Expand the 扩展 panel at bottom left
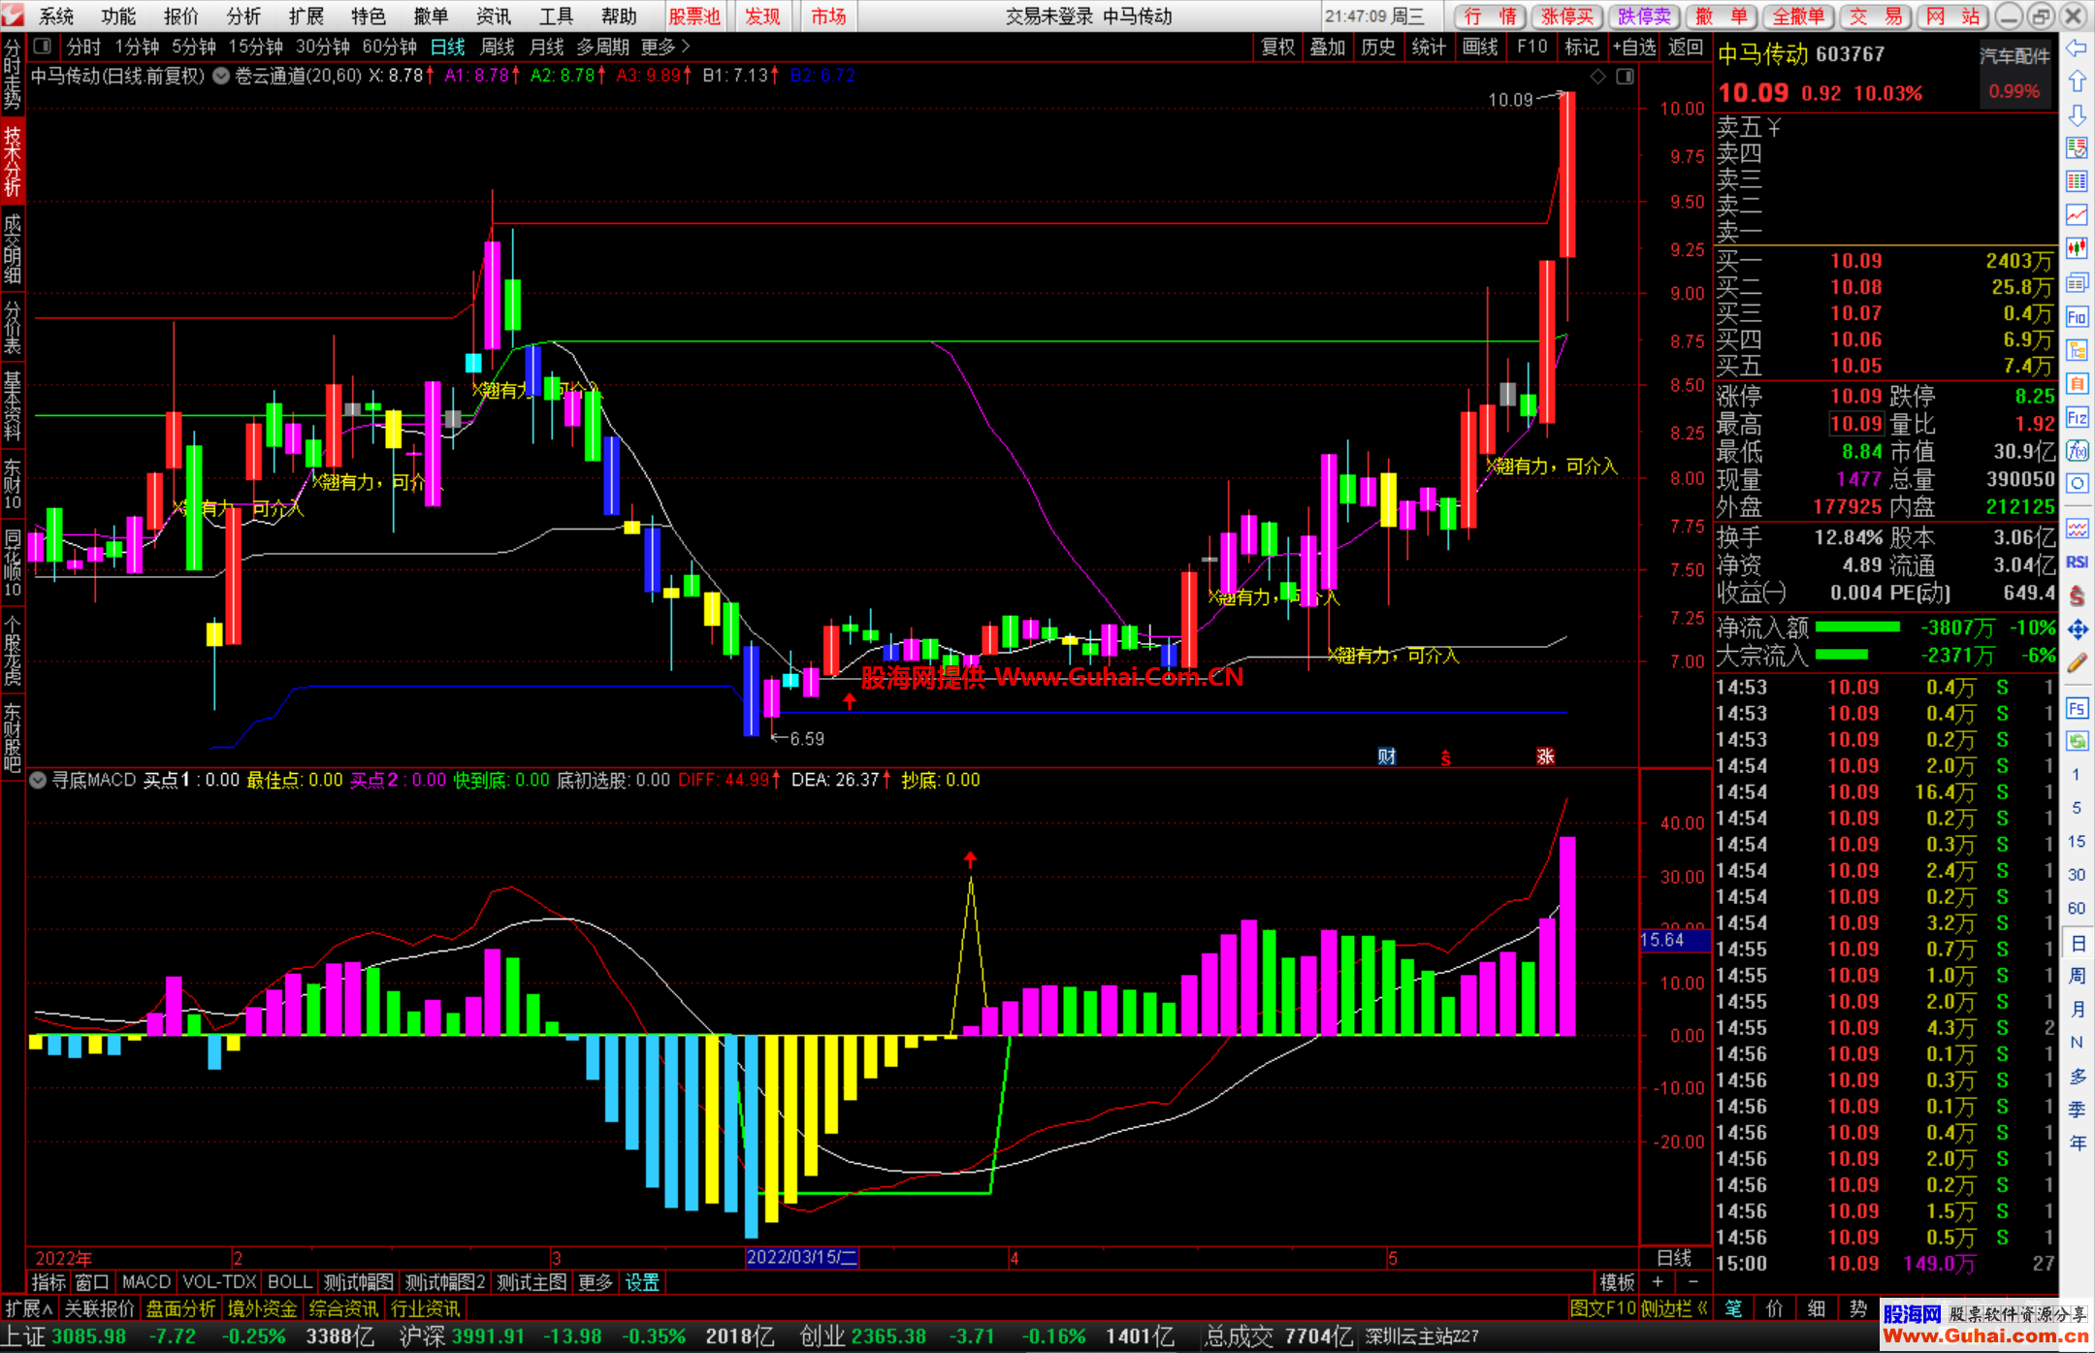 (x=28, y=1308)
